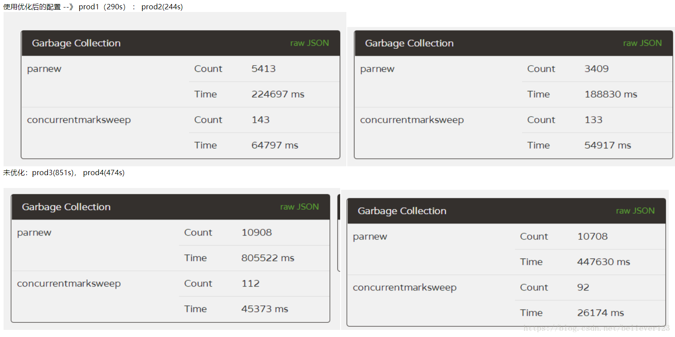Click the time value 45373 ms
This screenshot has width=675, height=337.
pyautogui.click(x=265, y=309)
